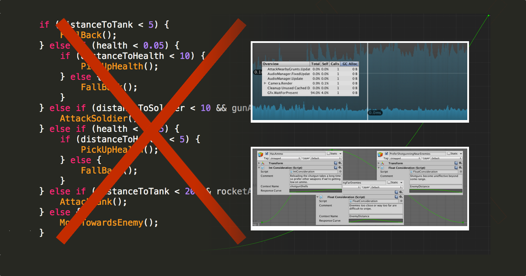Open Layer dropdown of HasAmmo
Screen dimensions: 526x276
point(326,158)
